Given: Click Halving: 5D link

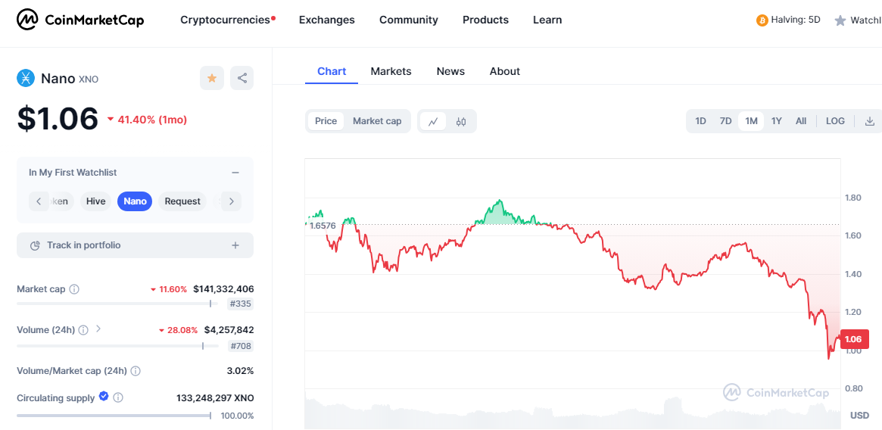Looking at the screenshot, I should (796, 20).
